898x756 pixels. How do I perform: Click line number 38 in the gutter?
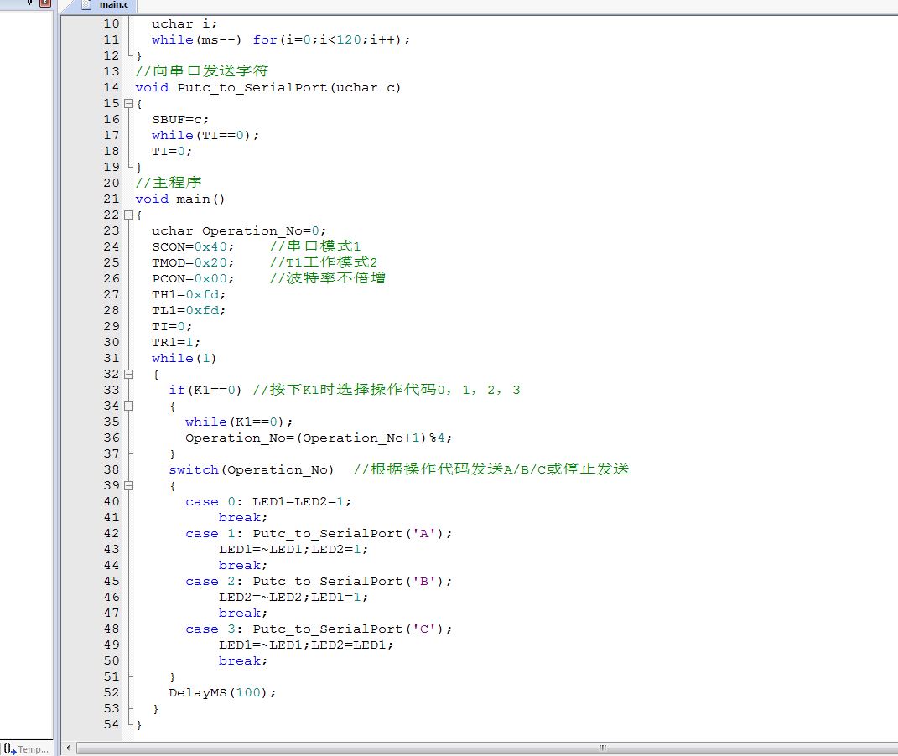(x=111, y=470)
